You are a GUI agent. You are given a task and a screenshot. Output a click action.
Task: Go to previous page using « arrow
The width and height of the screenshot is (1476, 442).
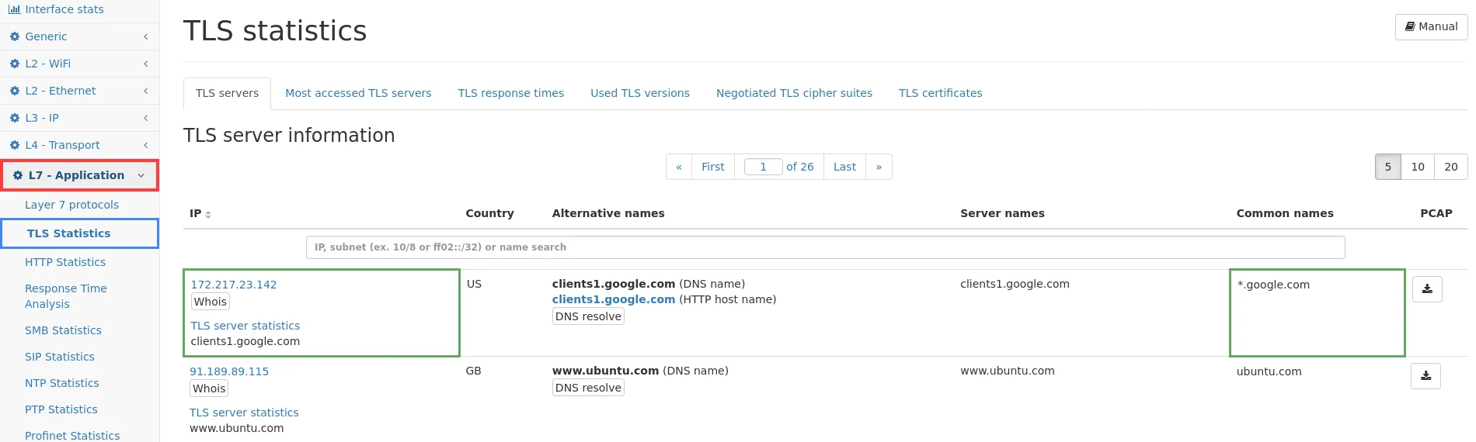[679, 167]
